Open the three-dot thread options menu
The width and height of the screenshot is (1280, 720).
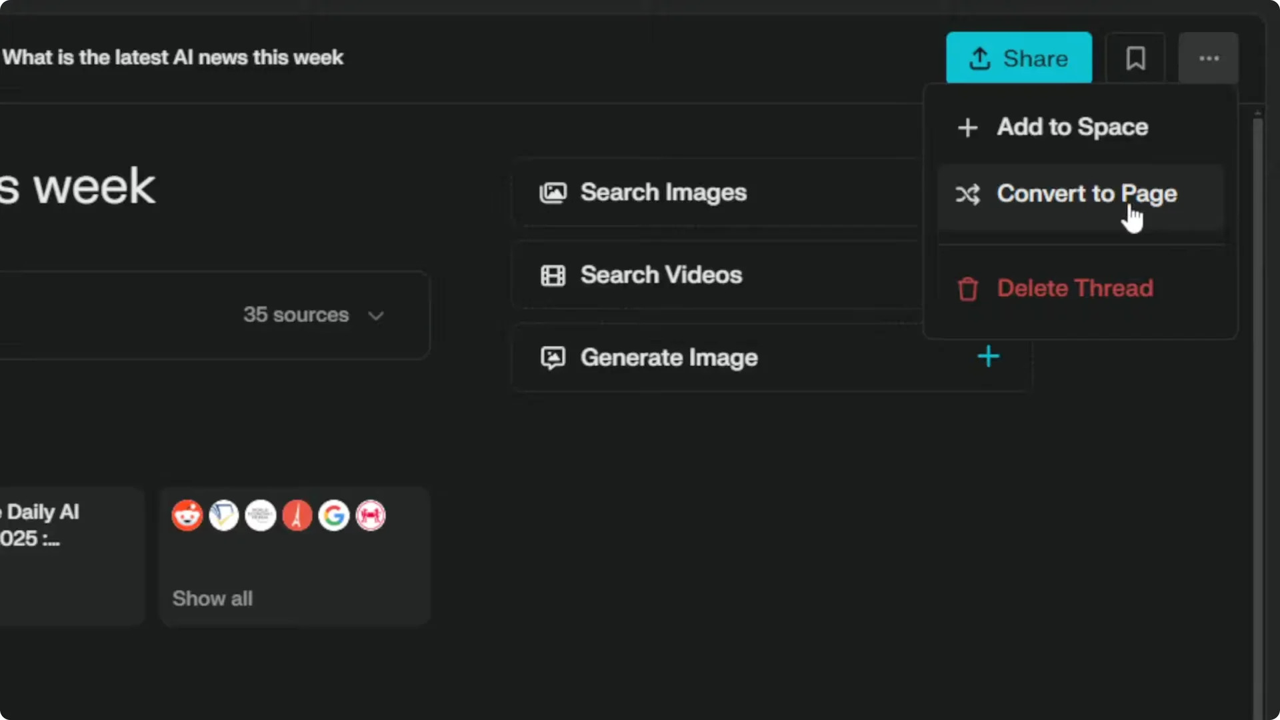[1209, 58]
